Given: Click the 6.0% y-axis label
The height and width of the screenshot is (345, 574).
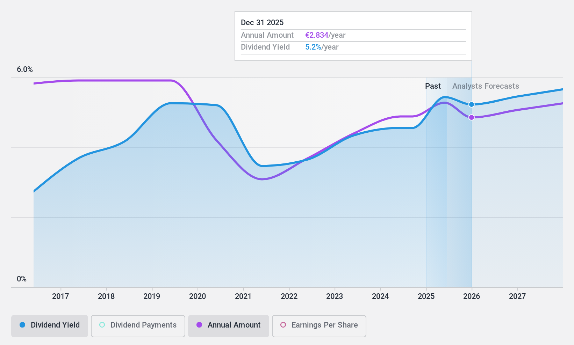Looking at the screenshot, I should point(25,69).
